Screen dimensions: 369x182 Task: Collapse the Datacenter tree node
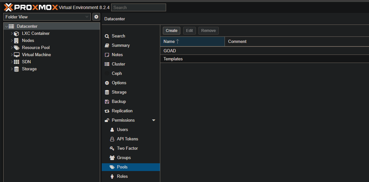6,26
